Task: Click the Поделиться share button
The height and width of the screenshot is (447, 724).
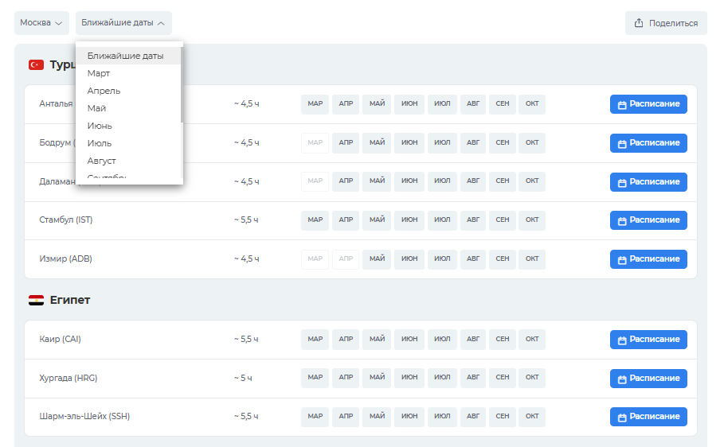Action: pos(666,23)
